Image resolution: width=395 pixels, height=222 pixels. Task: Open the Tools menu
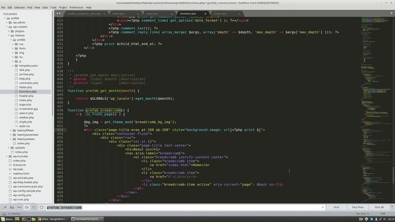tap(54, 7)
